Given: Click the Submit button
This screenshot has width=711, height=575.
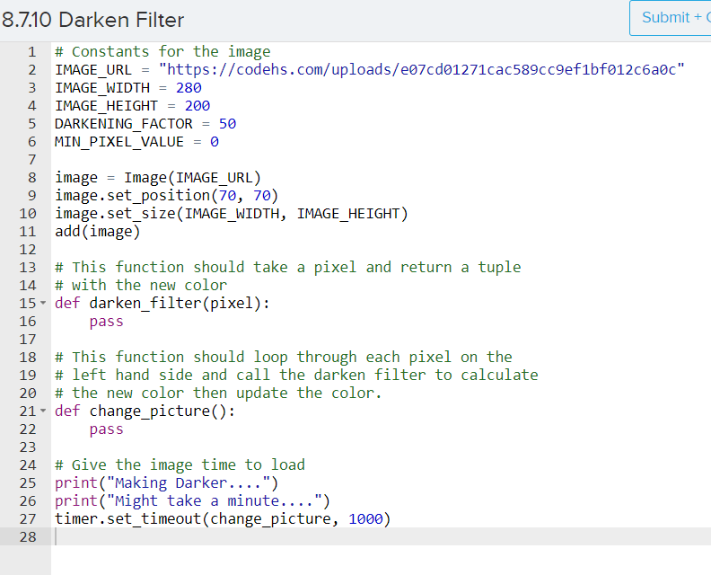Looking at the screenshot, I should pos(671,18).
